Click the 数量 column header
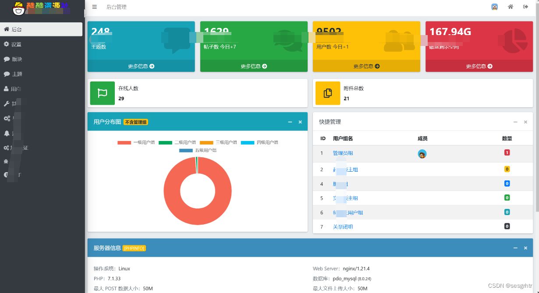This screenshot has width=539, height=293. [x=507, y=138]
